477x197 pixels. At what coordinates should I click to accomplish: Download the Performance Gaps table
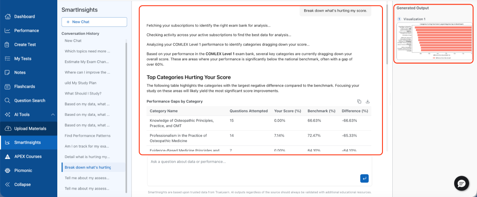(368, 102)
